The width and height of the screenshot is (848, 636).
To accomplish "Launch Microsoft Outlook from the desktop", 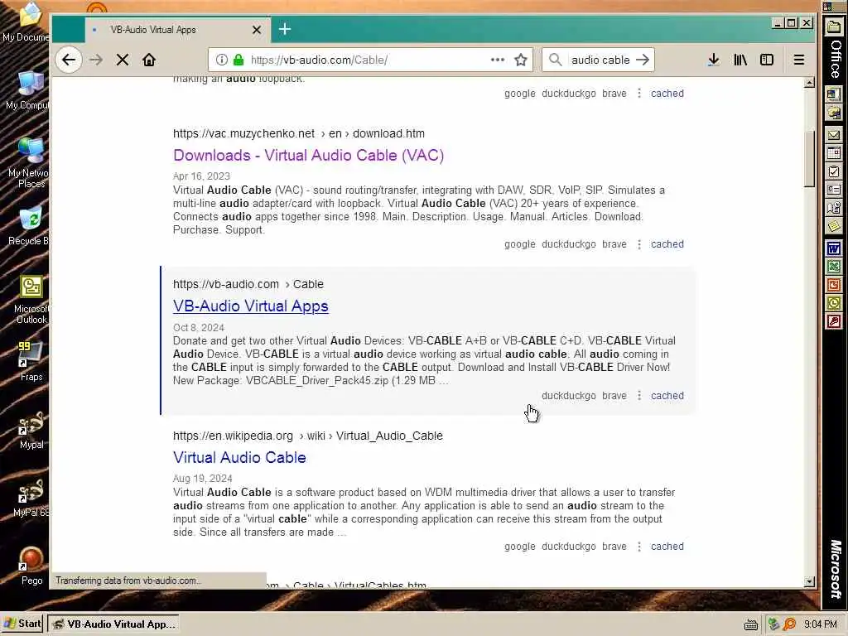I will pyautogui.click(x=31, y=300).
